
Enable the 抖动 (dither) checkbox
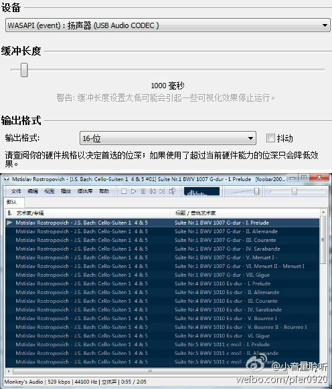(x=270, y=138)
